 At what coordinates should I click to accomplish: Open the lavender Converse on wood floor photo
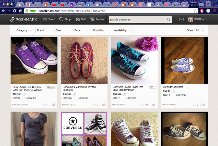tap(184, 60)
